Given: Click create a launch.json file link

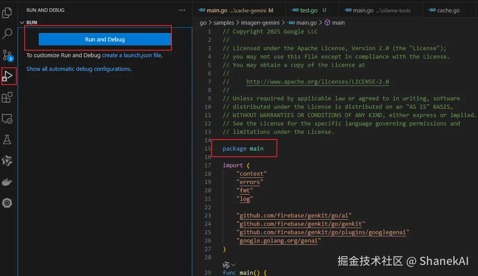Looking at the screenshot, I should [131, 55].
